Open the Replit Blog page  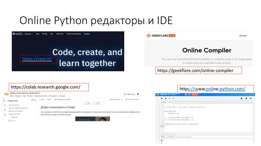tap(37, 34)
